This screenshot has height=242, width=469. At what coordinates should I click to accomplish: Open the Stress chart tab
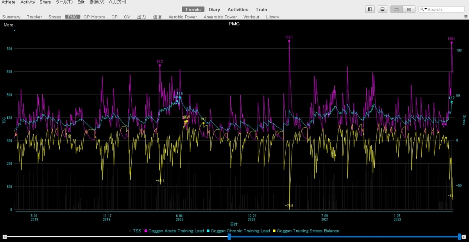(55, 17)
